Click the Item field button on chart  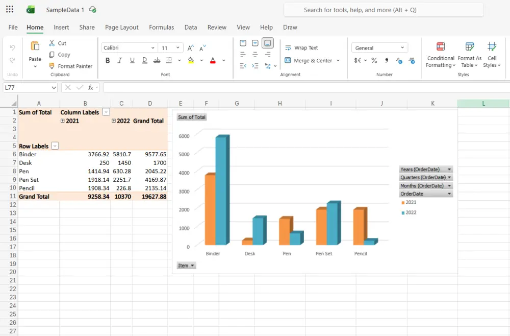[x=186, y=266]
